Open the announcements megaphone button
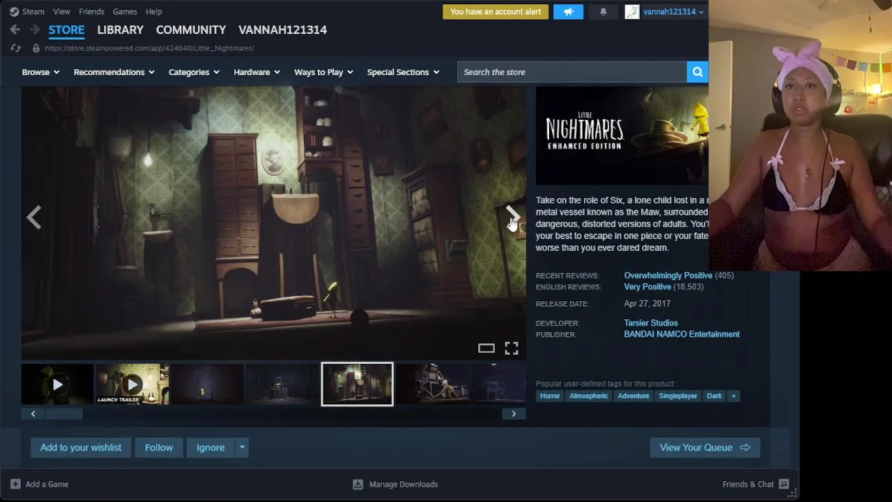The image size is (892, 502). (568, 11)
